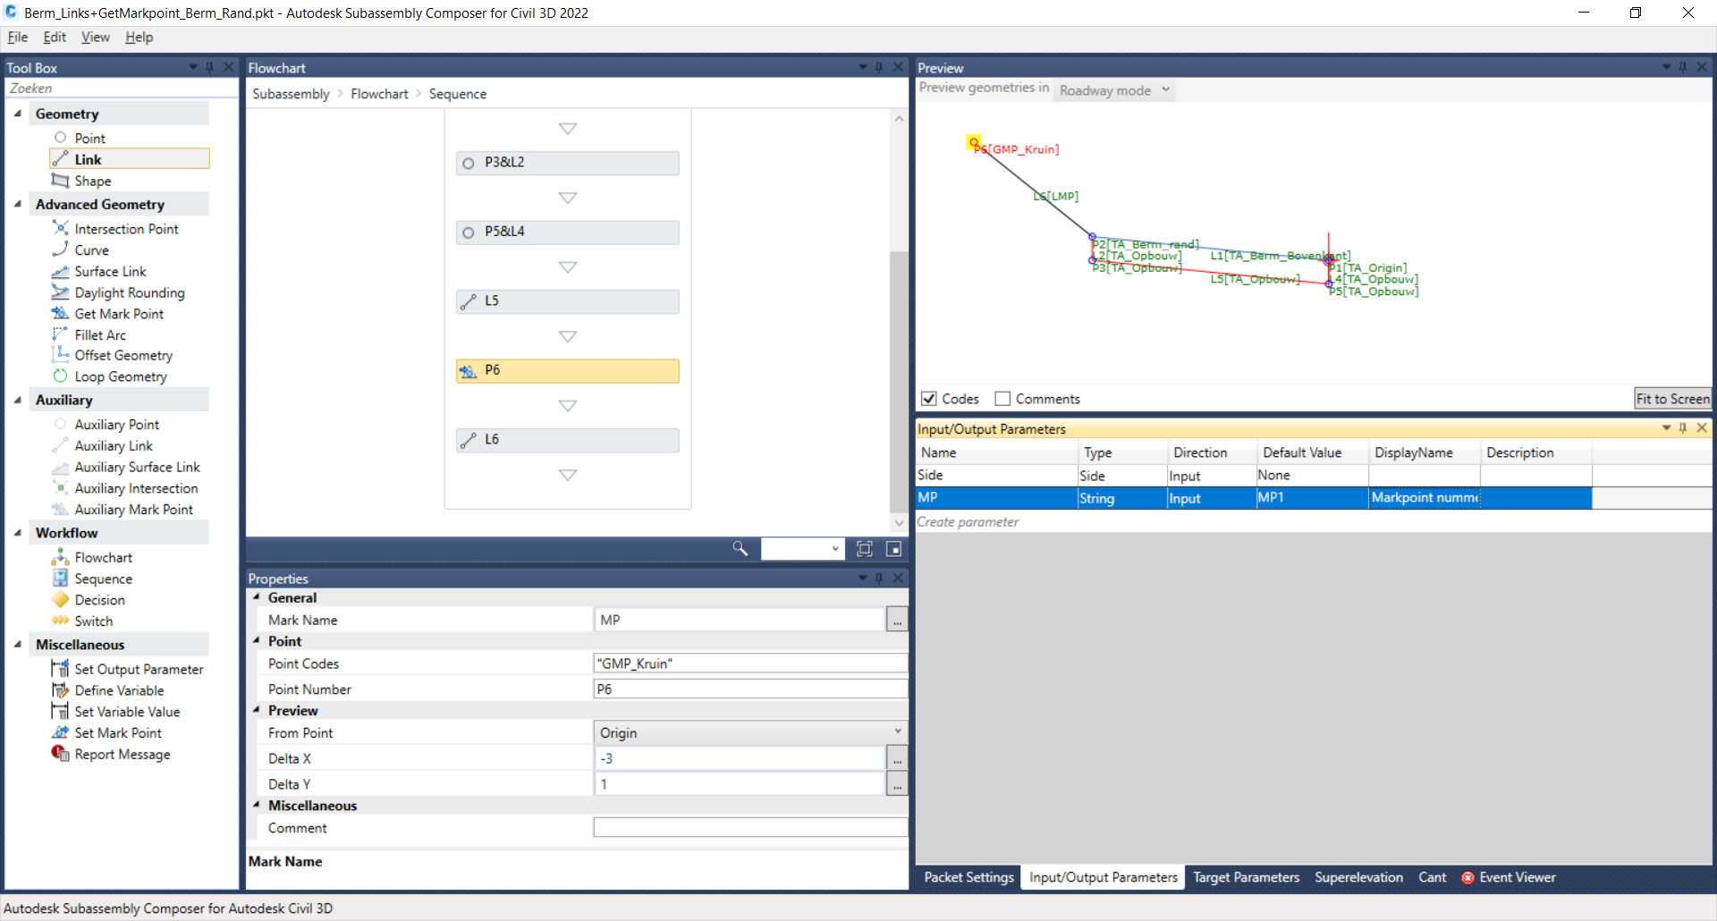Image resolution: width=1717 pixels, height=921 pixels.
Task: Select the Link tool in Tool Box
Action: (89, 159)
